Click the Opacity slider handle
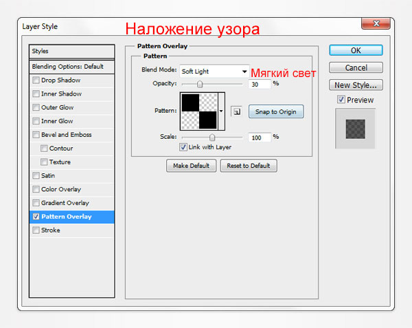Viewport: 412px width, 328px height. 200,84
